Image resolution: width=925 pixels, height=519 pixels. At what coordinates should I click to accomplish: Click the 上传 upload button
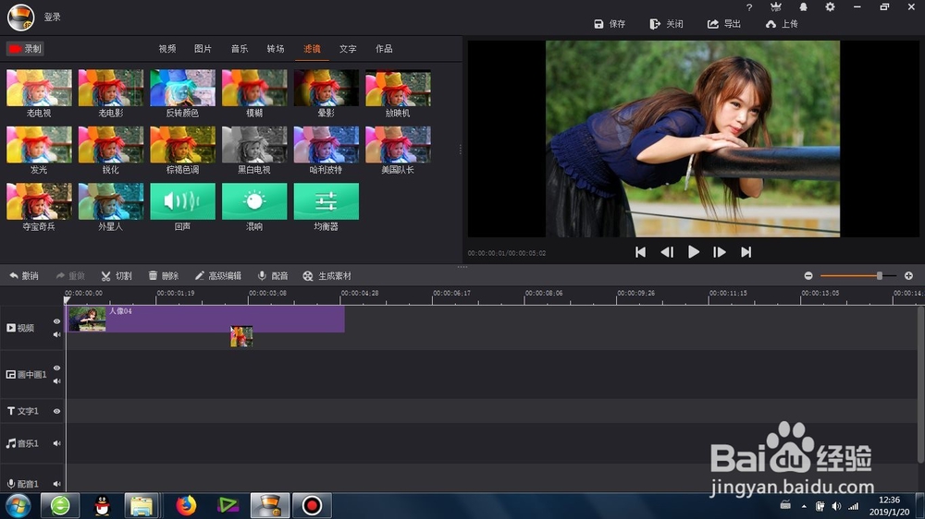pyautogui.click(x=782, y=24)
